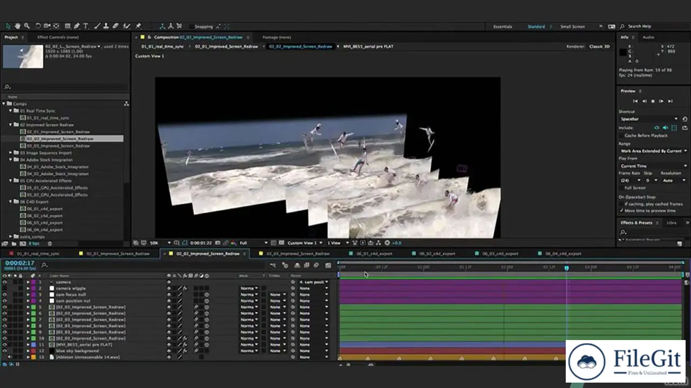Open viewer magnification 50% dropdown
691x388 pixels.
click(160, 243)
